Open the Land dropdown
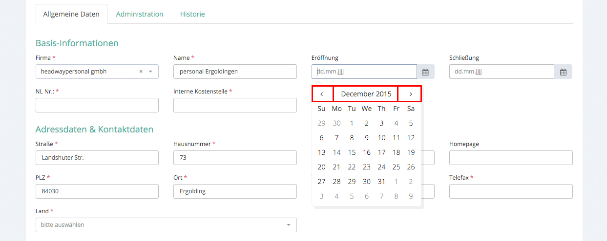This screenshot has width=607, height=241. (166, 225)
